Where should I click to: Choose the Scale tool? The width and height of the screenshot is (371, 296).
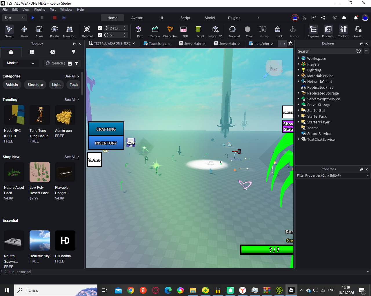[39, 32]
